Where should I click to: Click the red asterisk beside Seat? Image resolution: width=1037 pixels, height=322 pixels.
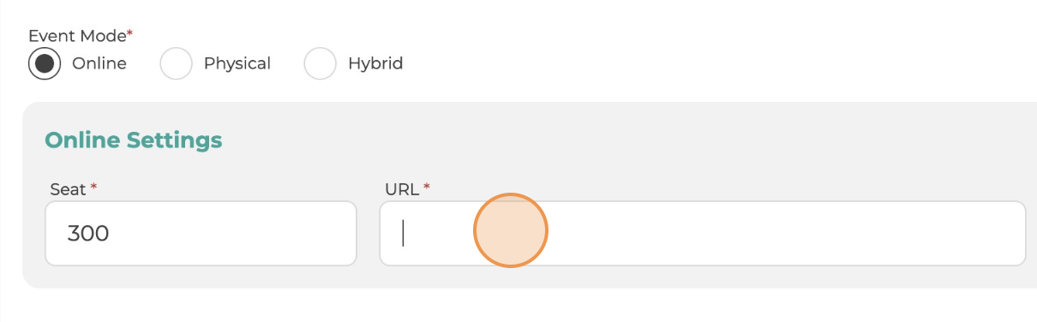93,187
